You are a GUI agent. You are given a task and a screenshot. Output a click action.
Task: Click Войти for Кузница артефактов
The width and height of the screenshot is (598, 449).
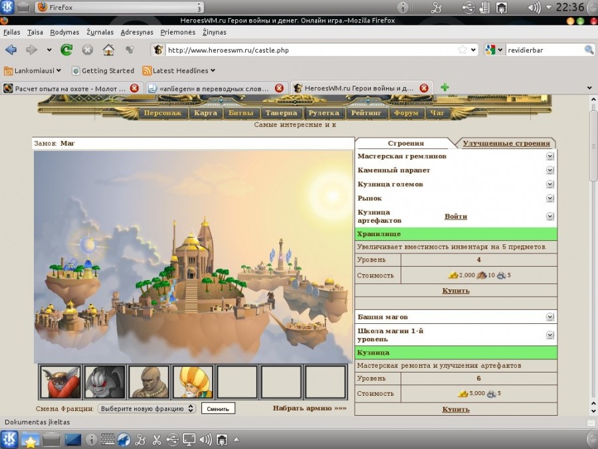tap(456, 216)
